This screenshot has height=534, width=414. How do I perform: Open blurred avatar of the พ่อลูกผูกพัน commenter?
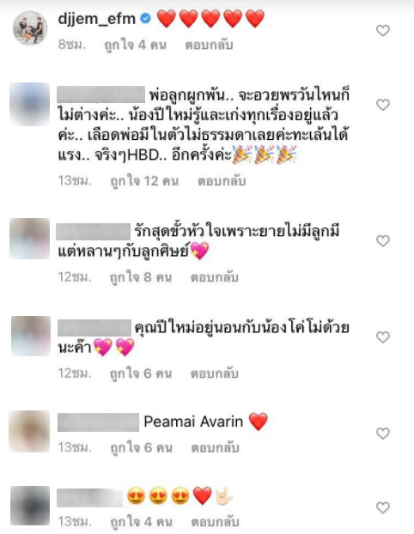[x=30, y=104]
